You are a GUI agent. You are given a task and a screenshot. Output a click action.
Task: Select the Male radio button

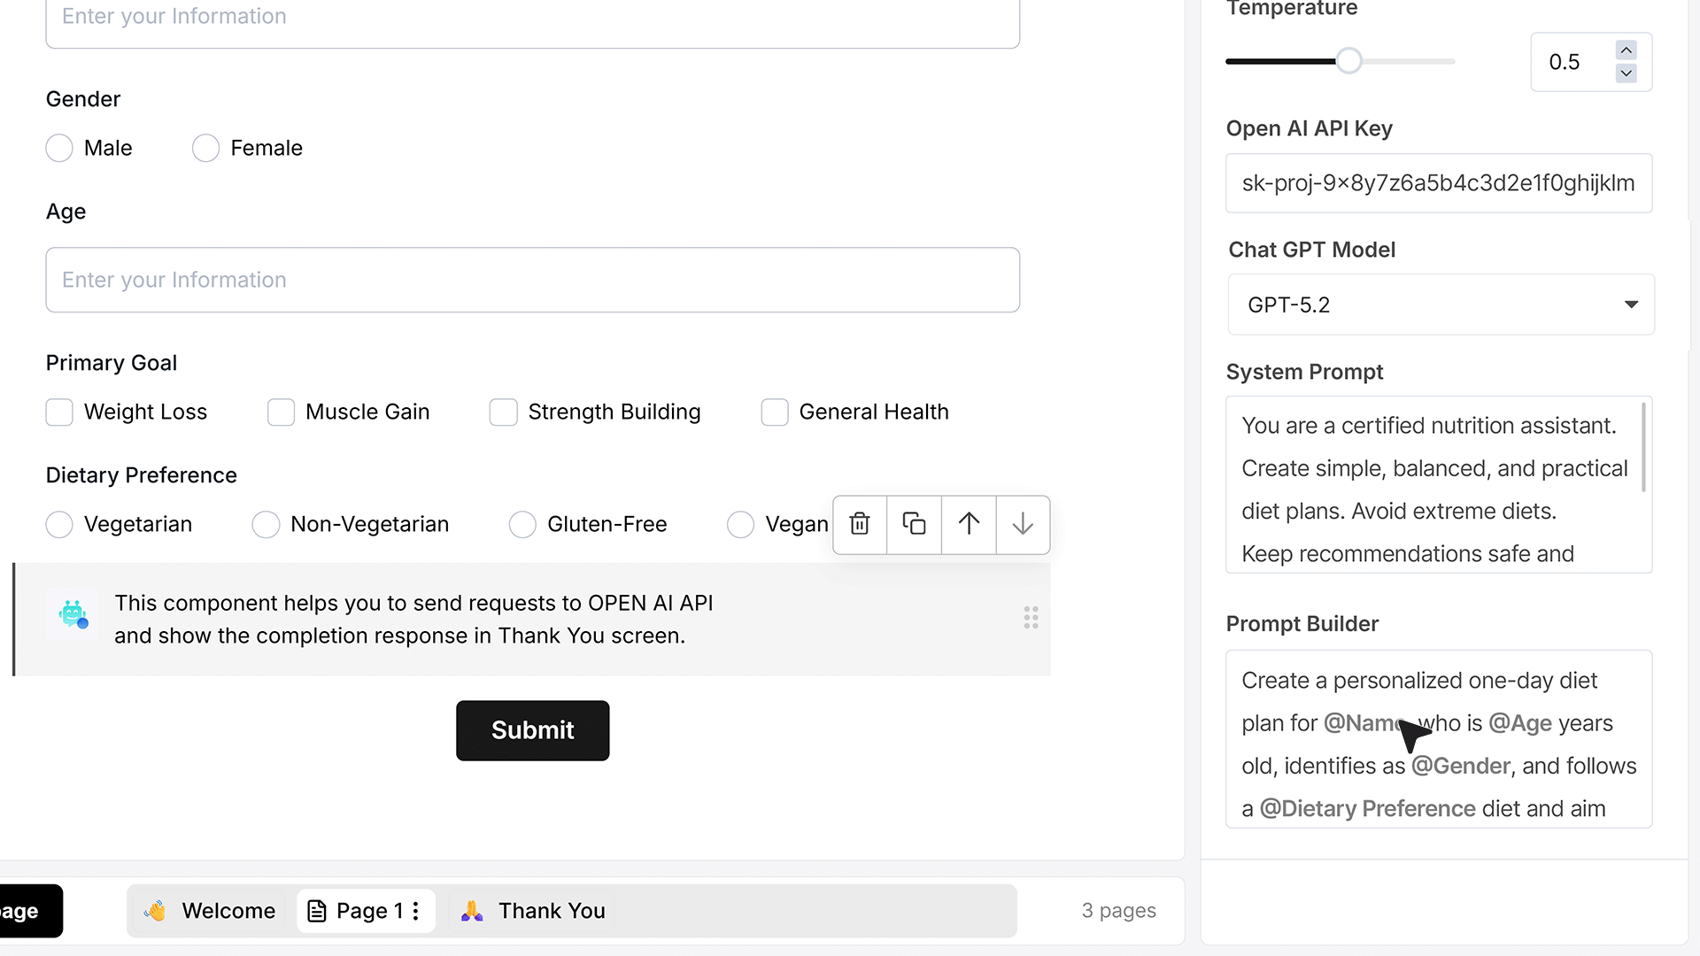pos(59,148)
